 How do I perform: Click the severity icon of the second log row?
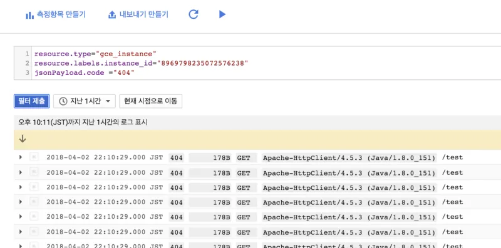34,172
